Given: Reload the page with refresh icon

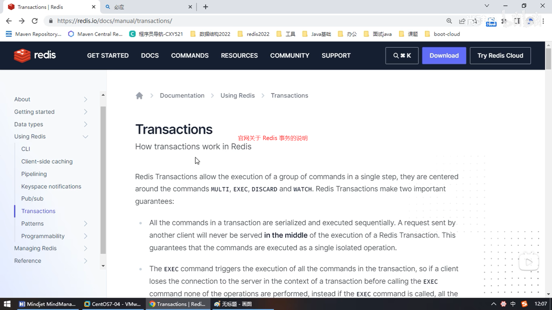Looking at the screenshot, I should 35,21.
